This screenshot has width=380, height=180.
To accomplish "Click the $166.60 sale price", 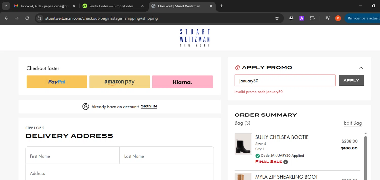I will click(x=349, y=148).
